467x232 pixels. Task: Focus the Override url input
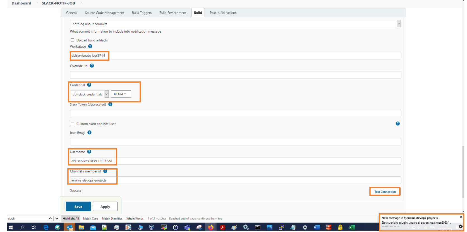pyautogui.click(x=235, y=75)
